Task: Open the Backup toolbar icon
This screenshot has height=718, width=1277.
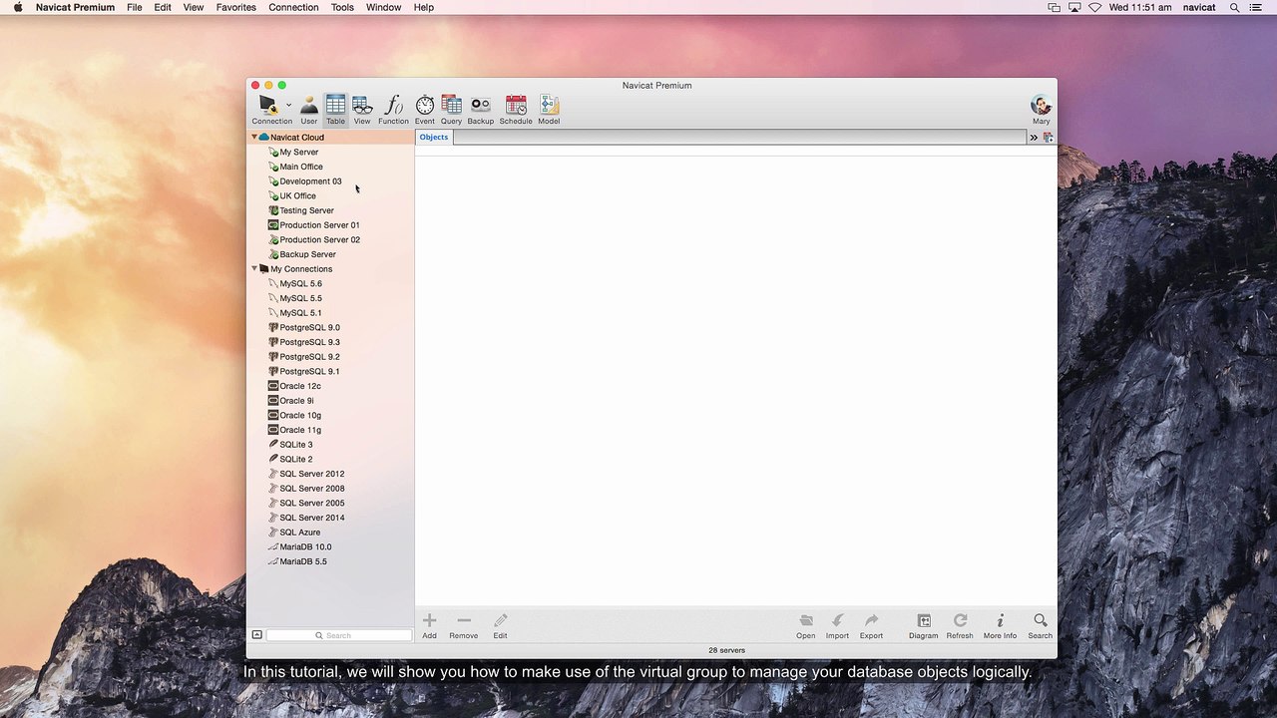Action: [481, 109]
